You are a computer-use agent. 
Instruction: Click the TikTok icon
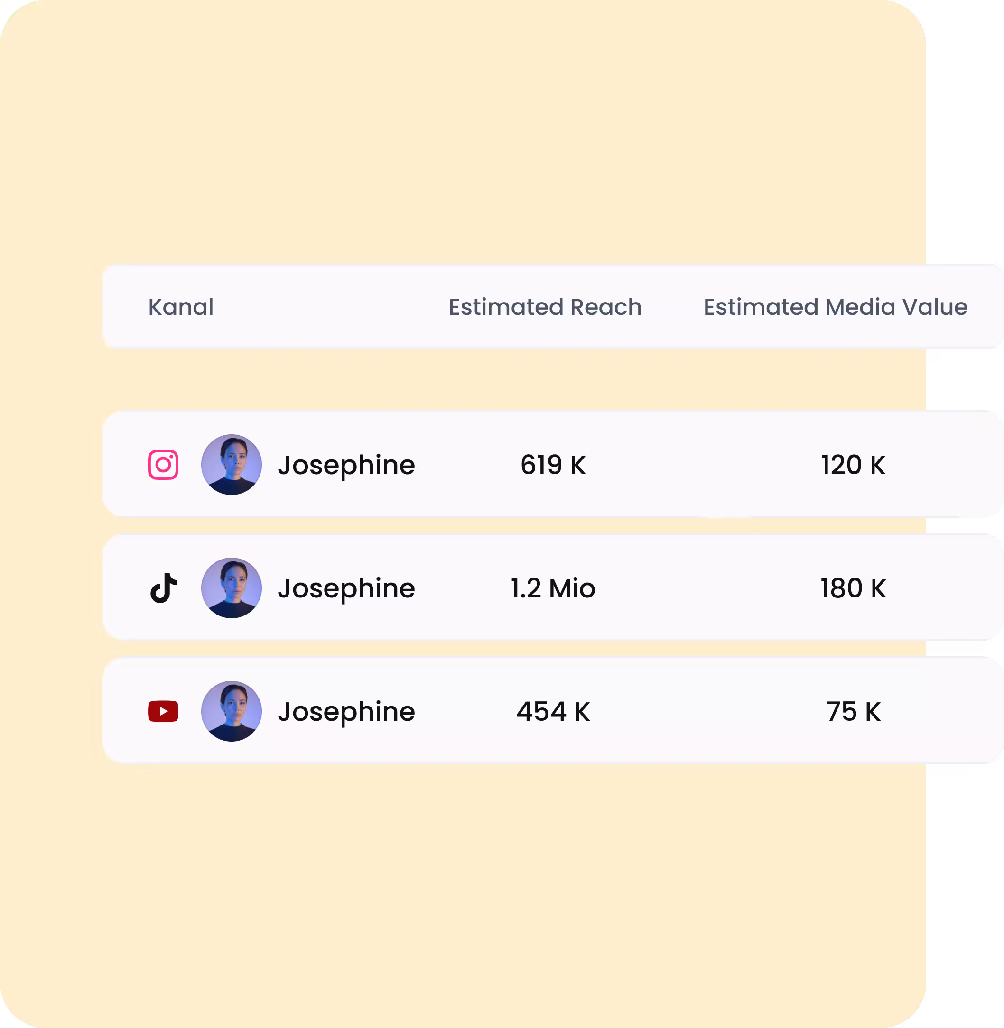pyautogui.click(x=164, y=587)
